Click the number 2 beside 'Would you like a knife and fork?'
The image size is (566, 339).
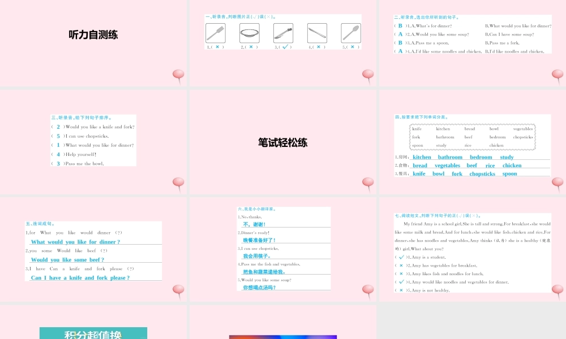point(58,127)
